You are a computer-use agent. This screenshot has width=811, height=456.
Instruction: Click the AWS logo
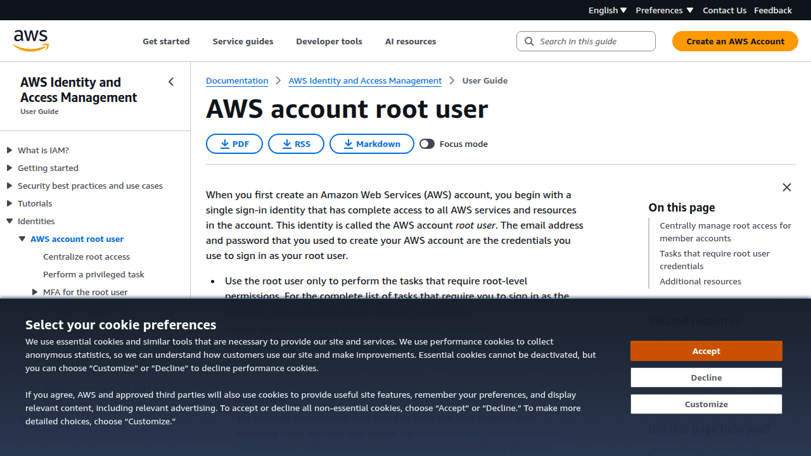coord(31,41)
